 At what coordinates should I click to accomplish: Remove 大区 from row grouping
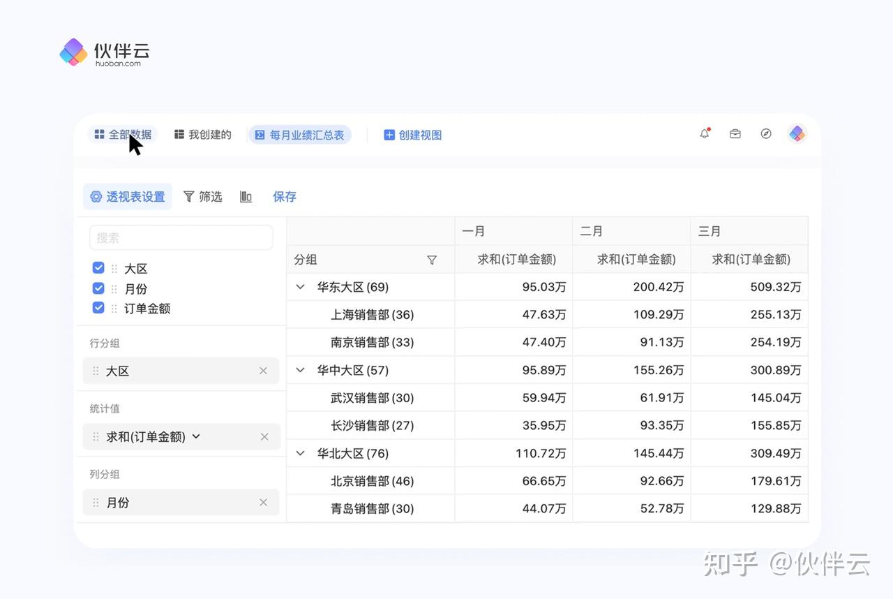point(263,371)
